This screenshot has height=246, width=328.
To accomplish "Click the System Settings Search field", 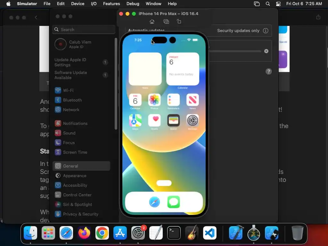I will [x=84, y=29].
